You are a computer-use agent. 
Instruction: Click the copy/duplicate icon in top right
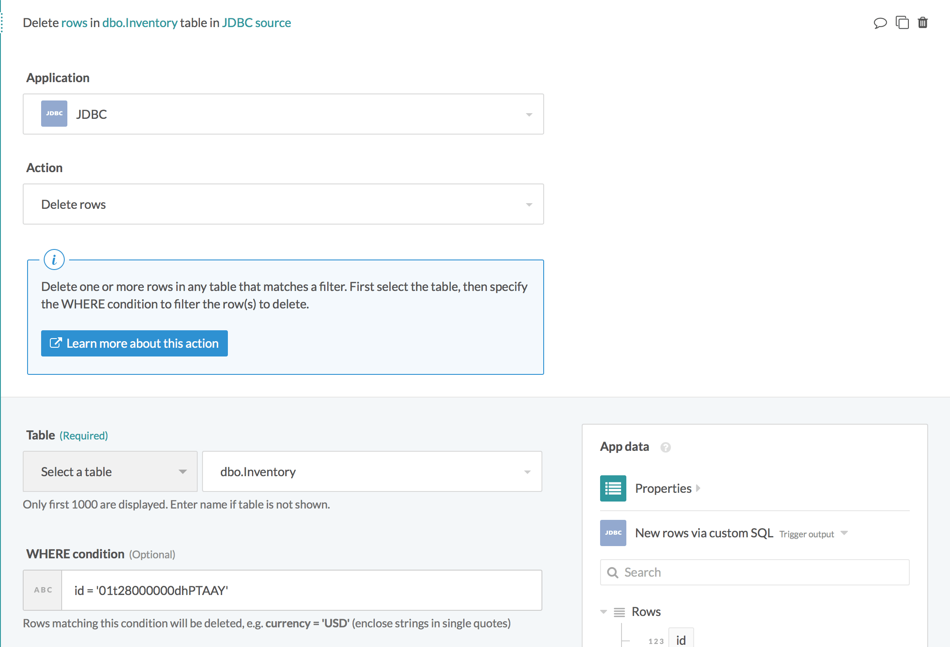click(x=901, y=23)
